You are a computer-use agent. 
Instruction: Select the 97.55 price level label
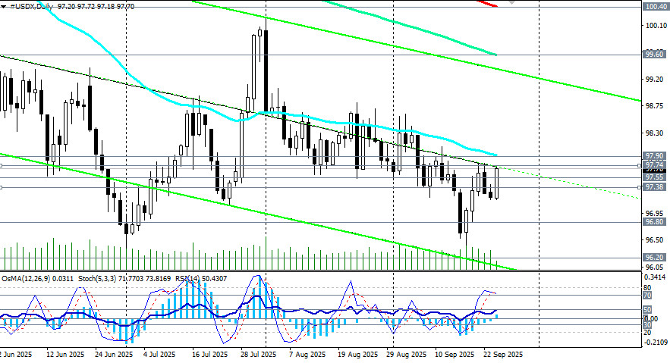(x=654, y=177)
